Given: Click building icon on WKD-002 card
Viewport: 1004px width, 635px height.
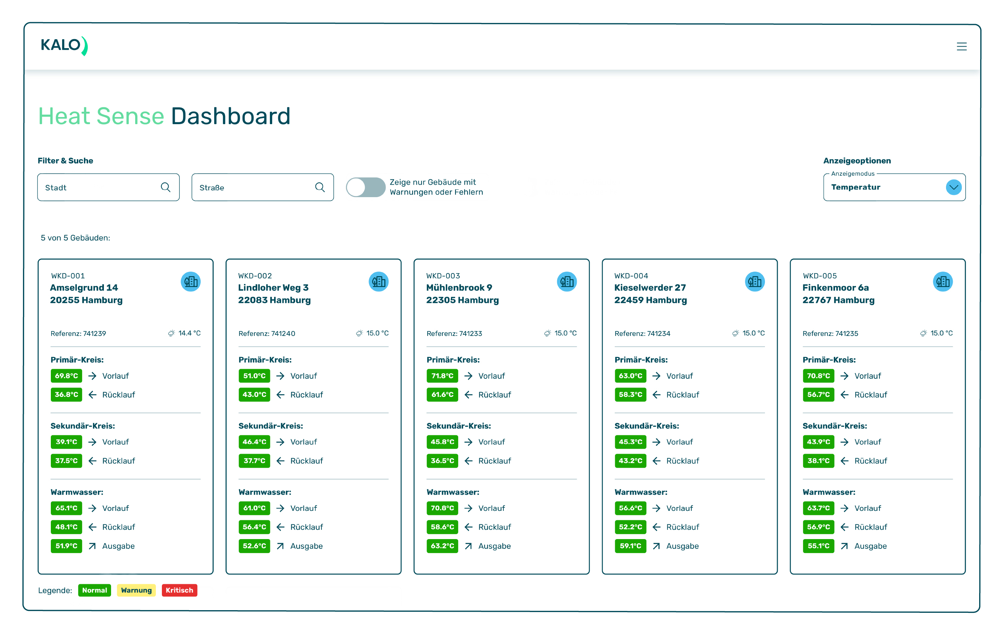Looking at the screenshot, I should pyautogui.click(x=379, y=282).
